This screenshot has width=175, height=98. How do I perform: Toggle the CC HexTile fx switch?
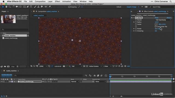(134, 18)
